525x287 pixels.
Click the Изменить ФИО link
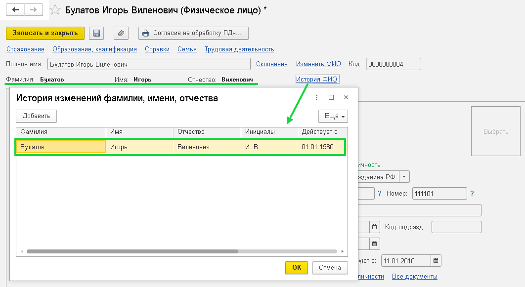click(318, 64)
